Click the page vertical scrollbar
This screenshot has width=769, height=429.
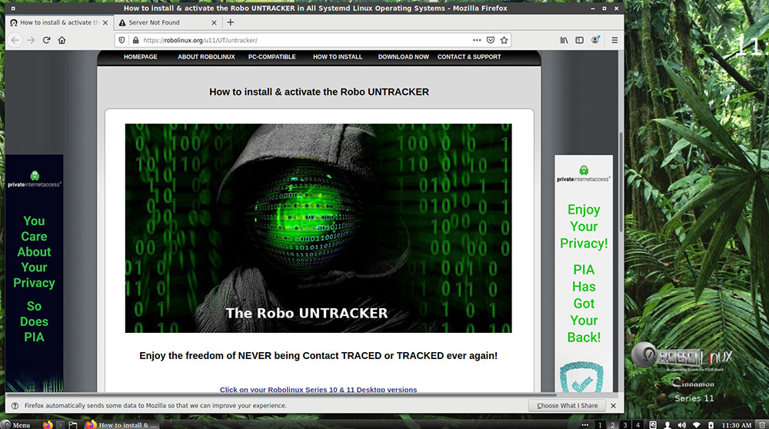coord(621,181)
